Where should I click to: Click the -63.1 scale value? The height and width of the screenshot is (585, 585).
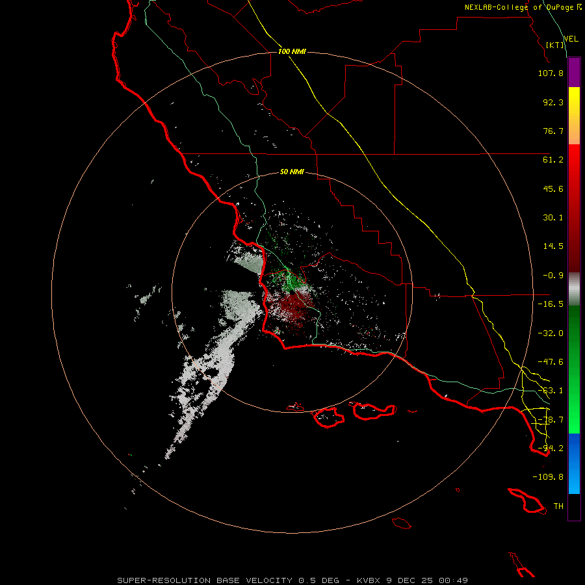point(551,391)
